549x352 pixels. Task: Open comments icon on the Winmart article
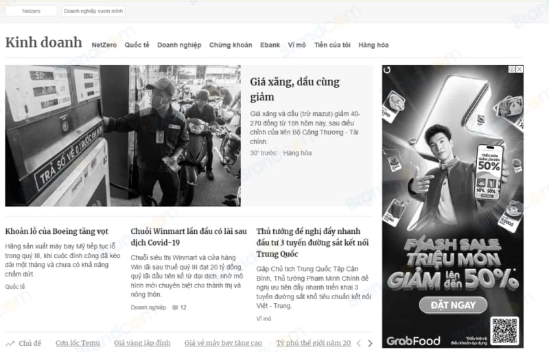tap(176, 307)
